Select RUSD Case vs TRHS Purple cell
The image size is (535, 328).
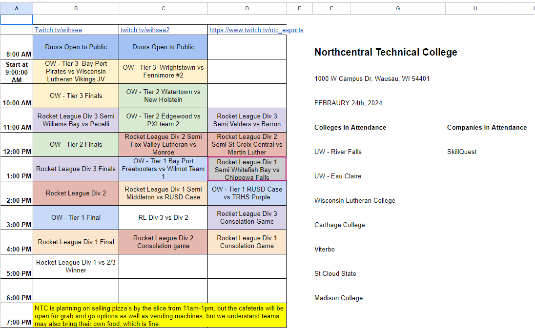click(x=247, y=193)
